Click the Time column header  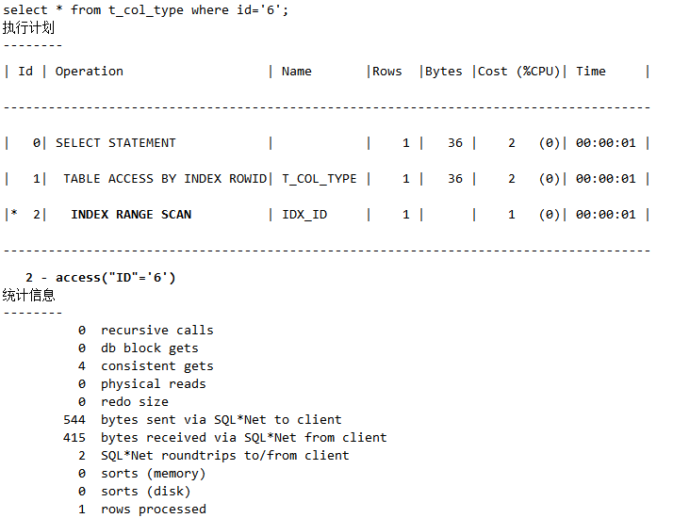(x=591, y=72)
